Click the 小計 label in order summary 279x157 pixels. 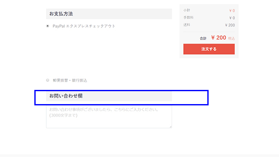187,10
